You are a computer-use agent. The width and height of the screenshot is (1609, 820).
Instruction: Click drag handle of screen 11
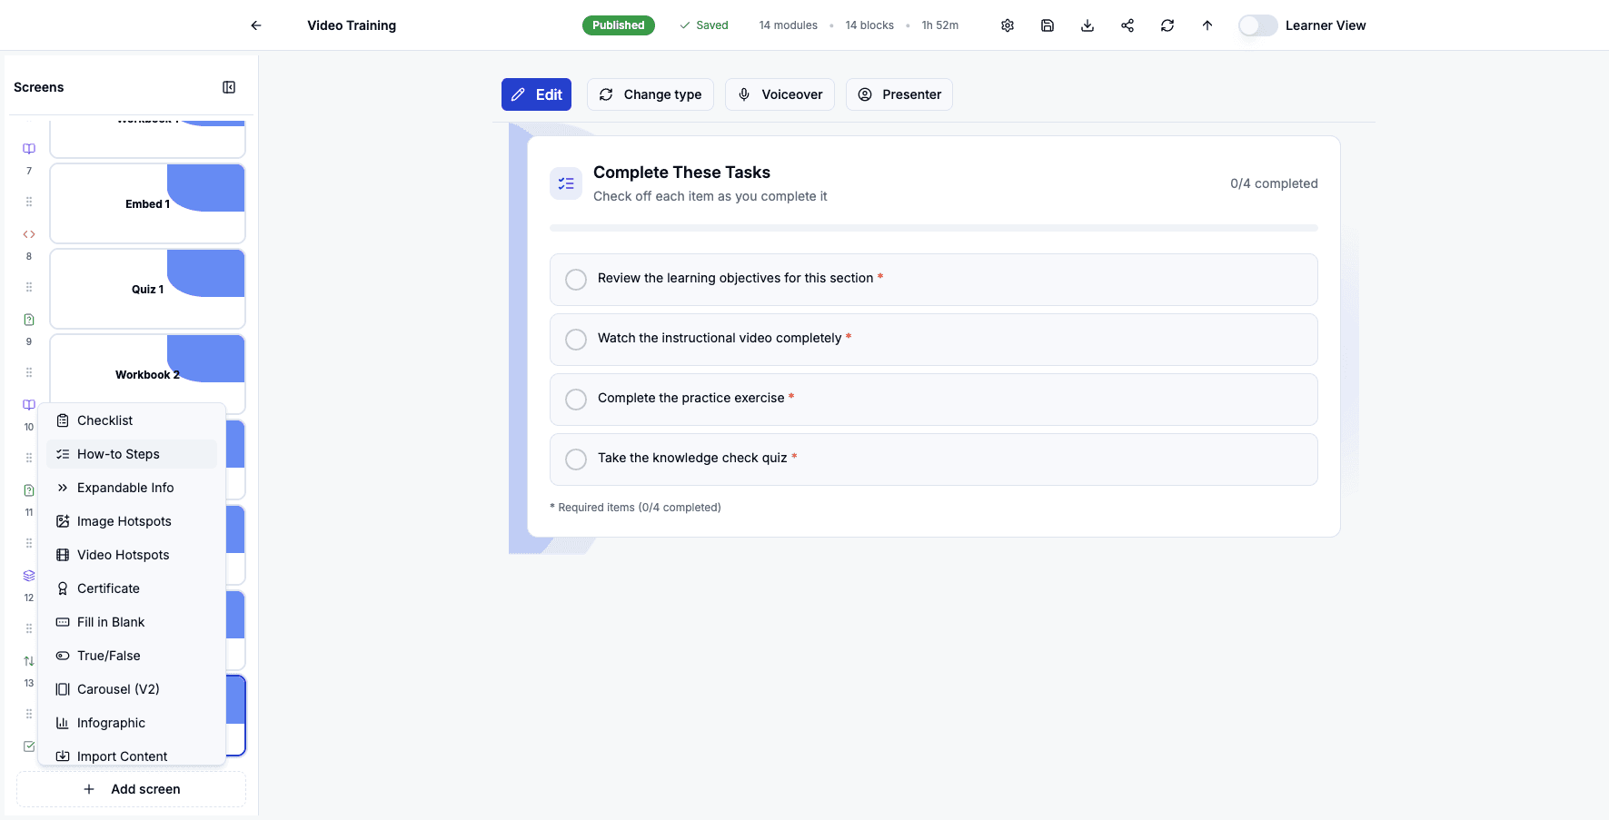tap(29, 543)
